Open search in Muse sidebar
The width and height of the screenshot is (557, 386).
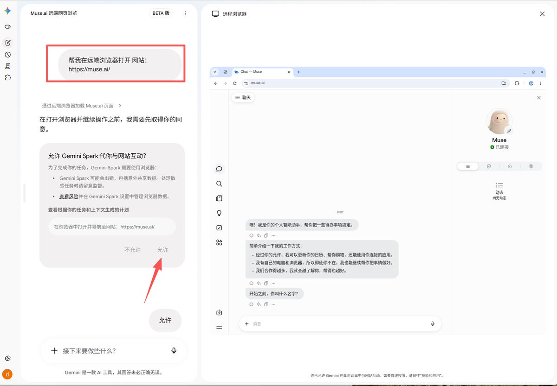point(219,184)
